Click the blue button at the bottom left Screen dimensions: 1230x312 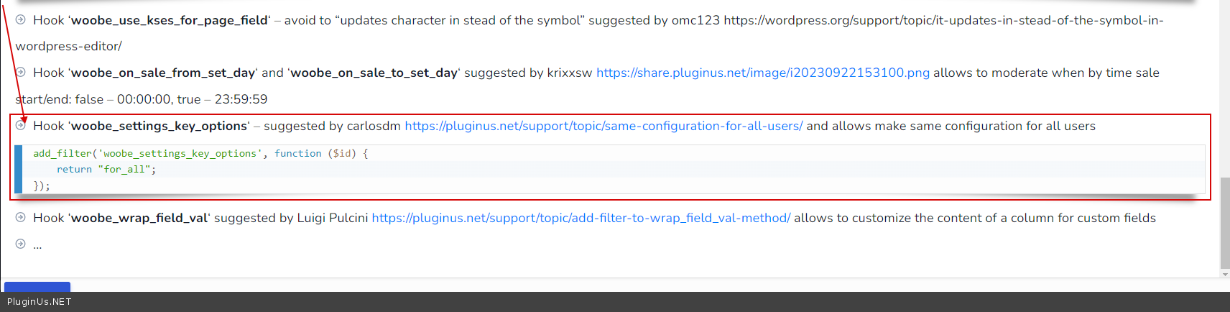coord(37,287)
